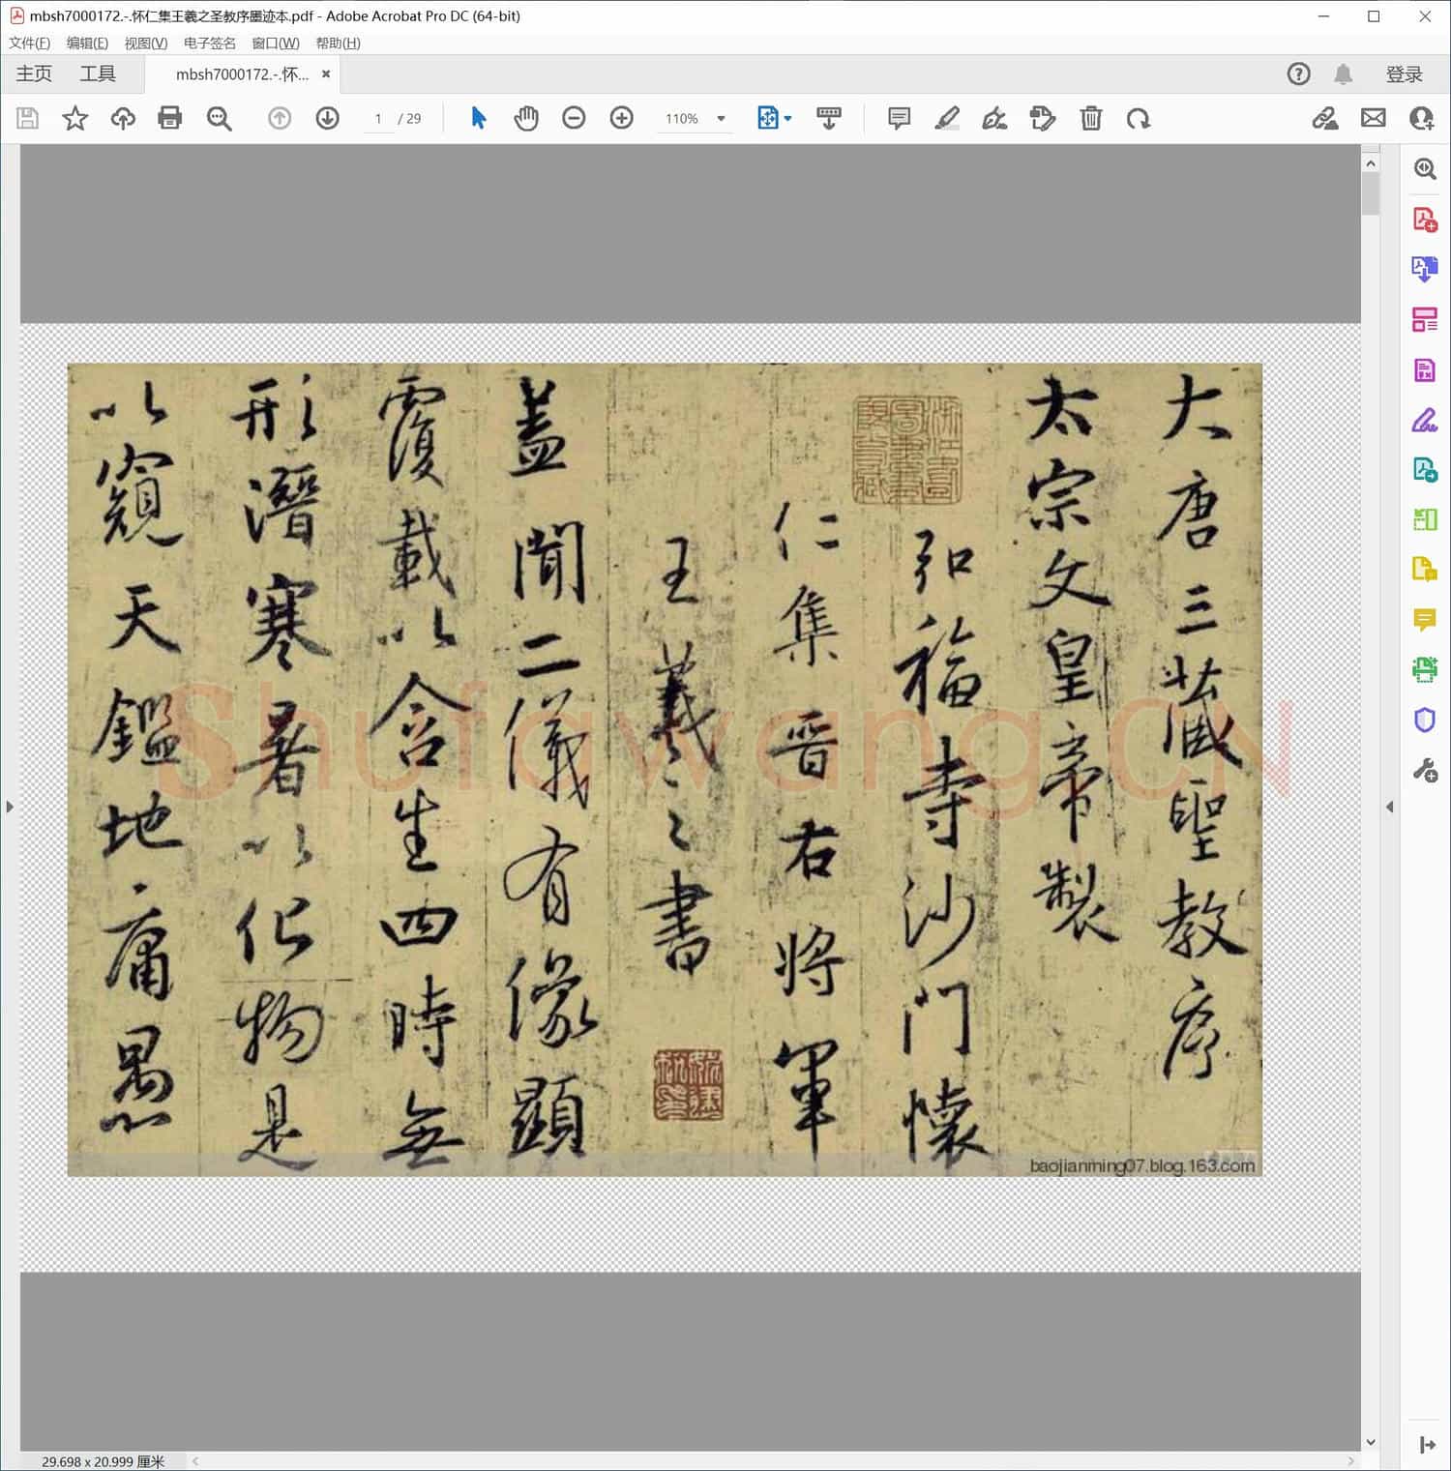Open the 视图(V) menu
1451x1471 pixels.
[x=145, y=44]
